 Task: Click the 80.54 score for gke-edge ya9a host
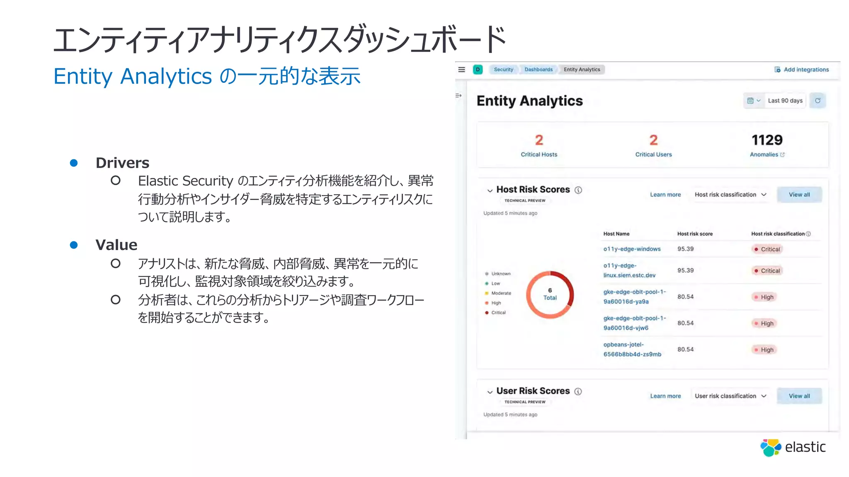[685, 297]
